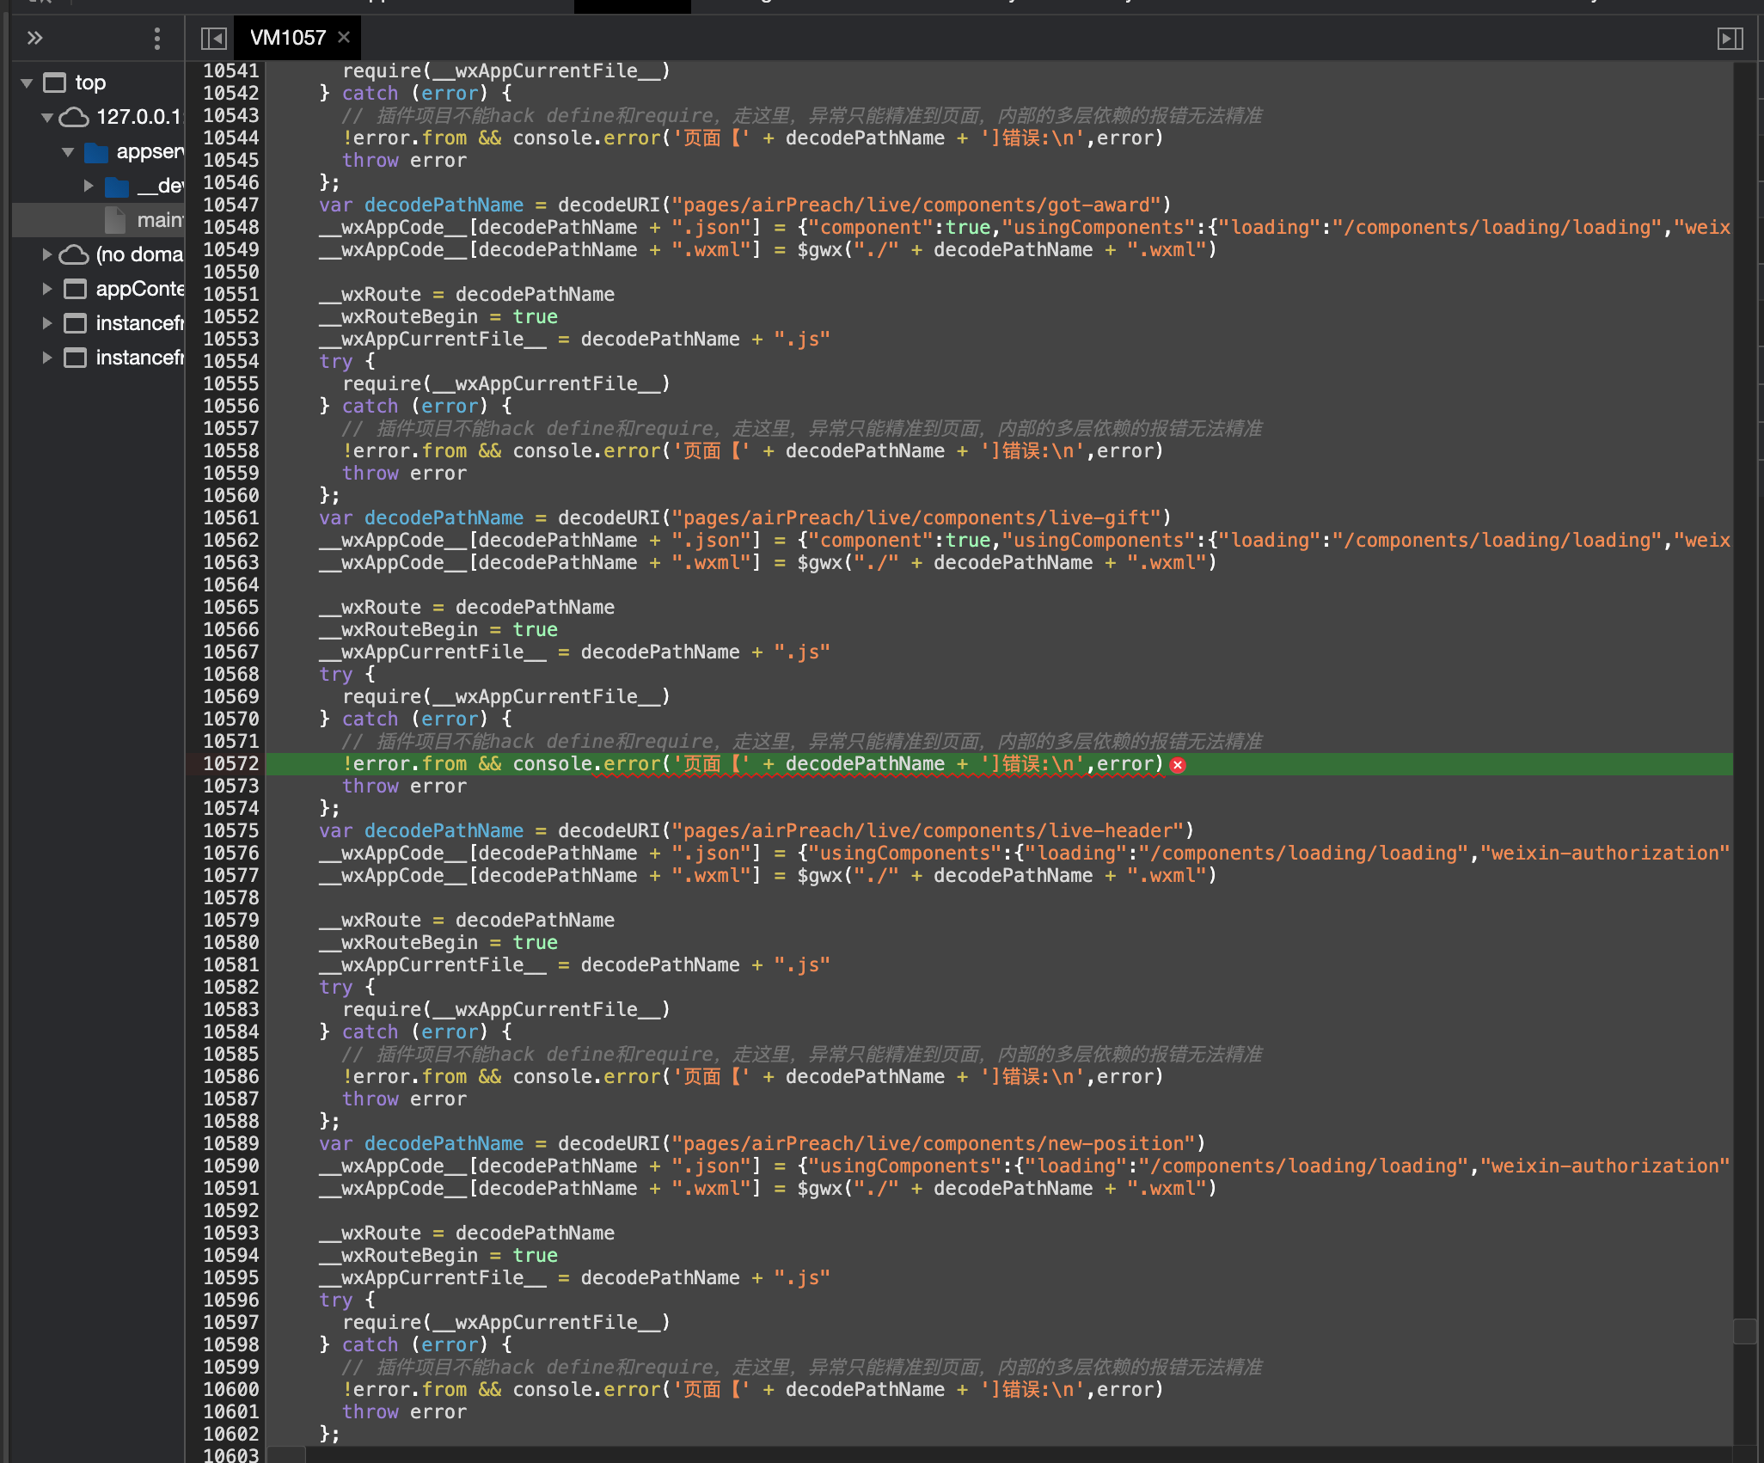
Task: Expand the __dev folder arrow
Action: tap(89, 186)
